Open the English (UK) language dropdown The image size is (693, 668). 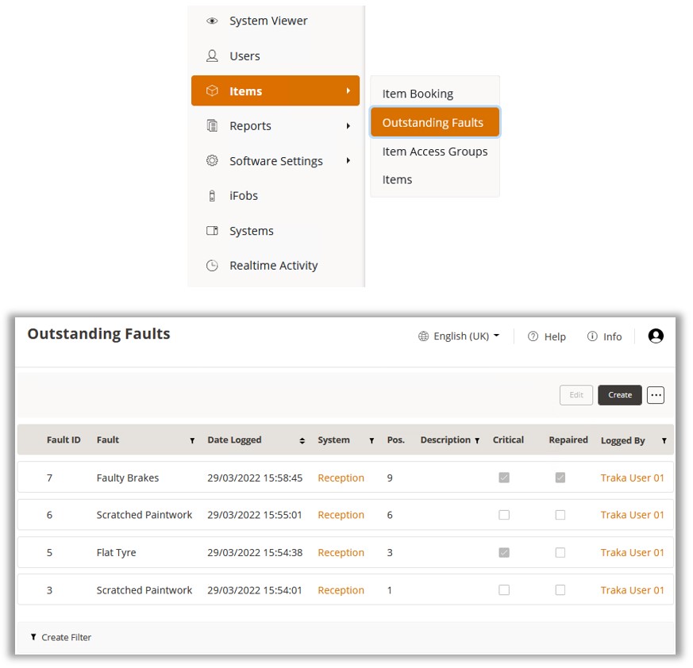(460, 336)
